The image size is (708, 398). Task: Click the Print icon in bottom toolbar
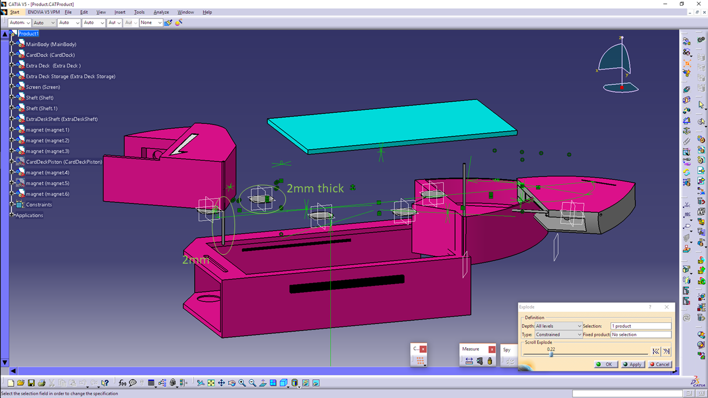[41, 383]
